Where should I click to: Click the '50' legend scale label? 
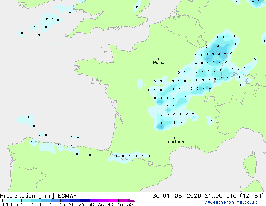130,204
